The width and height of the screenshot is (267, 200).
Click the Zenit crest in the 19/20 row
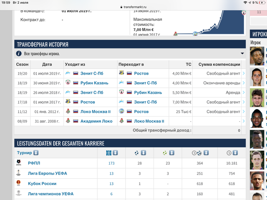68,73
